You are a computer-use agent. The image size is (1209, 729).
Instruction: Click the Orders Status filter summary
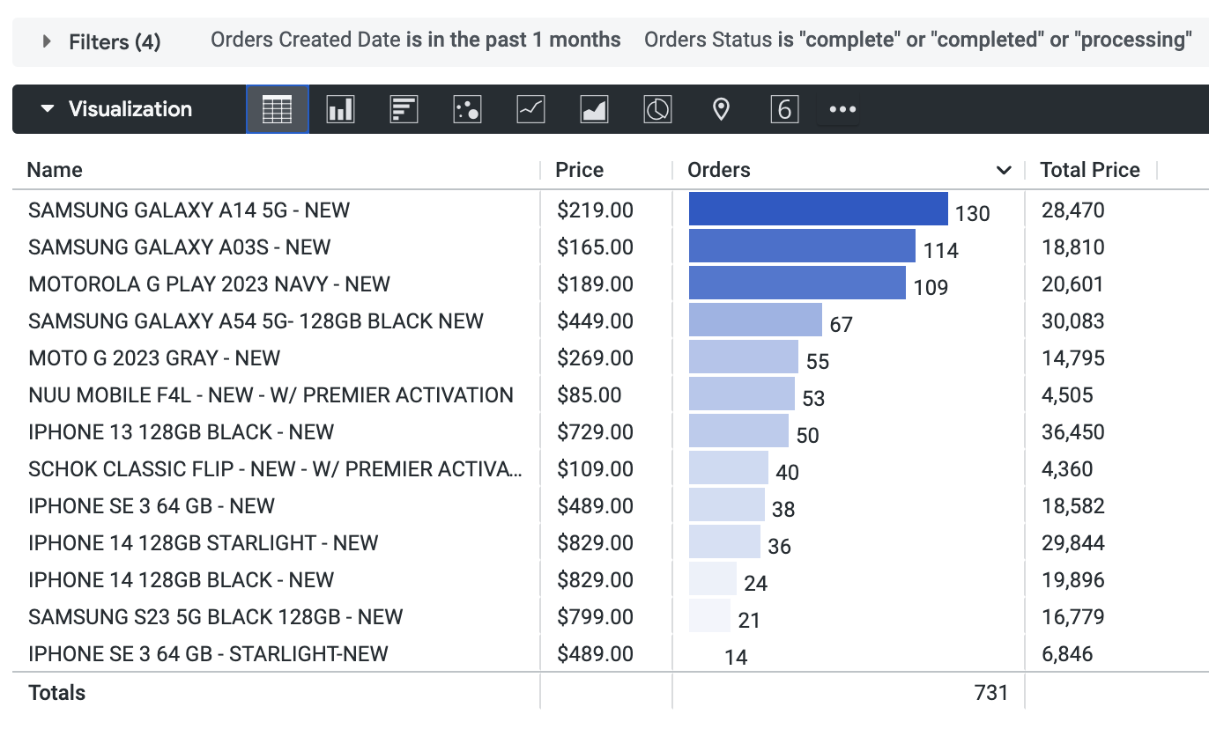[917, 40]
